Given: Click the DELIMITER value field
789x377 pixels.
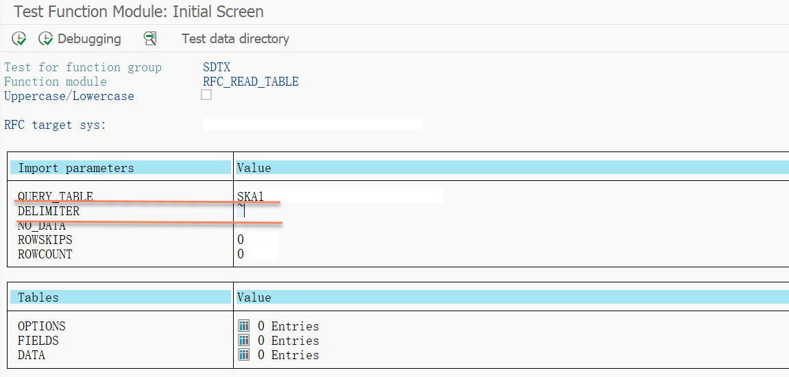Looking at the screenshot, I should pos(241,211).
